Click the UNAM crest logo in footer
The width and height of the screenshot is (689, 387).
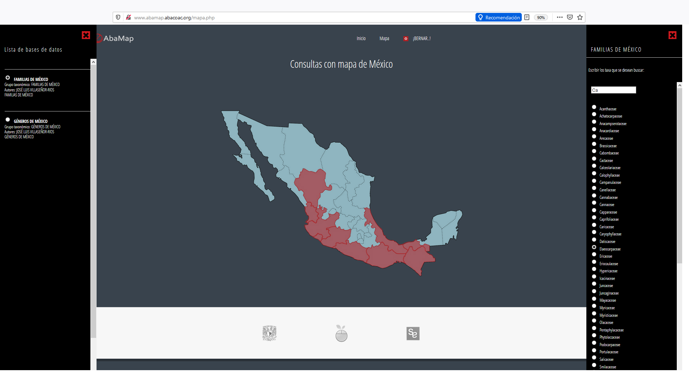pyautogui.click(x=269, y=333)
